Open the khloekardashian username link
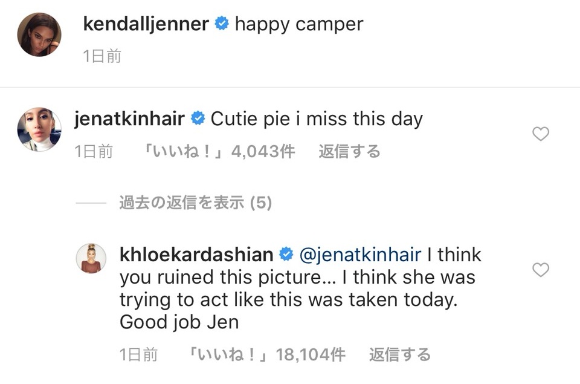The height and width of the screenshot is (384, 580). click(x=196, y=255)
